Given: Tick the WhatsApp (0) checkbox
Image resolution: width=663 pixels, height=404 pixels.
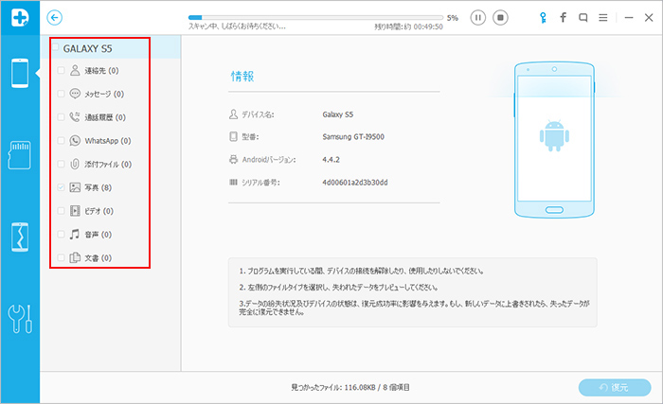Looking at the screenshot, I should (61, 140).
